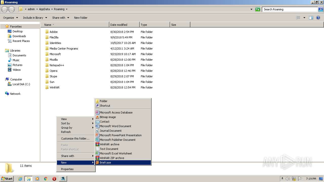Image resolution: width=324 pixels, height=182 pixels.
Task: Sort by the Type column header
Action: pyautogui.click(x=155, y=25)
